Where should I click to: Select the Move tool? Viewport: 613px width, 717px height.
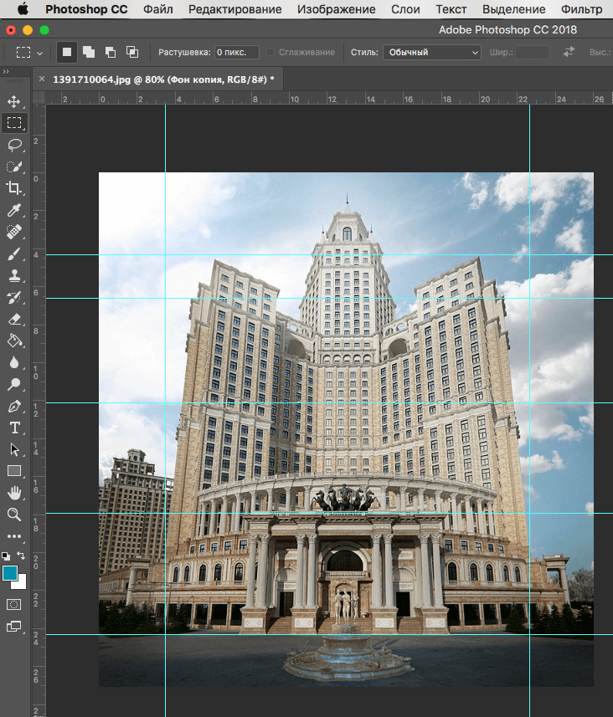(x=14, y=102)
